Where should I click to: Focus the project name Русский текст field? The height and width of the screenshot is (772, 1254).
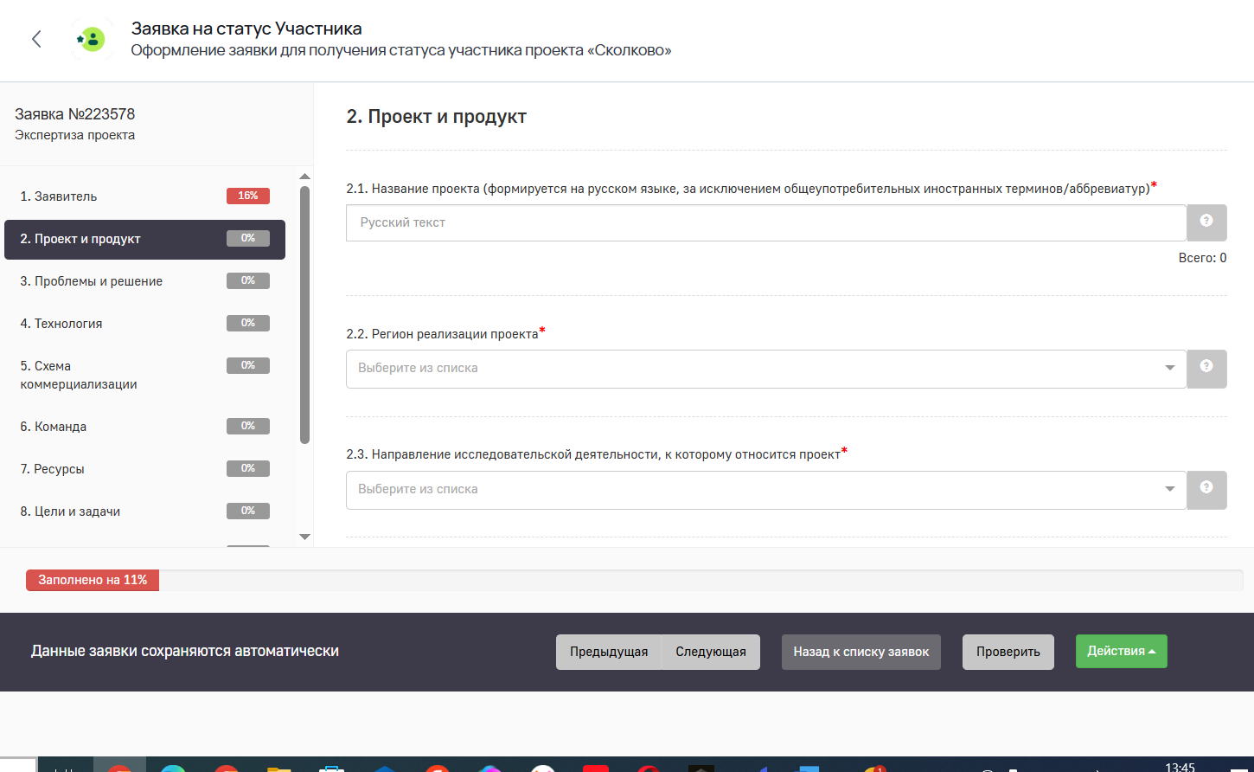pos(766,222)
